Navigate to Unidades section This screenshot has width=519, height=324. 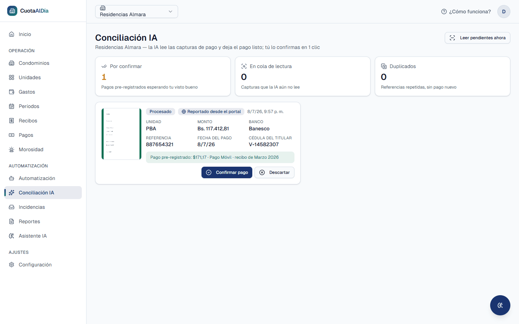43,77
